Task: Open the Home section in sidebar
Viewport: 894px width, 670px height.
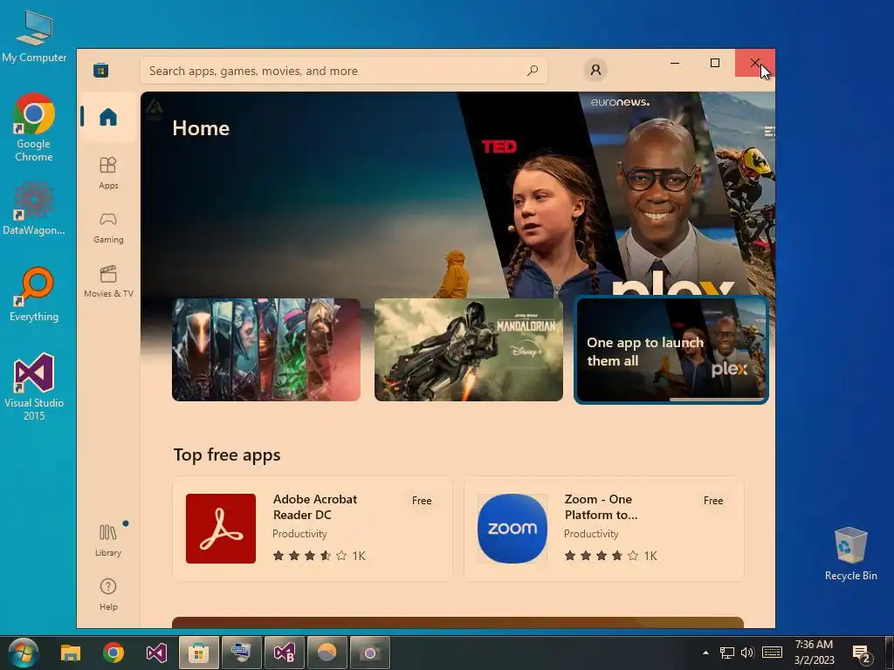Action: pos(108,118)
